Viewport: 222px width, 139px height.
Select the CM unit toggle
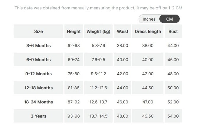[x=169, y=19]
